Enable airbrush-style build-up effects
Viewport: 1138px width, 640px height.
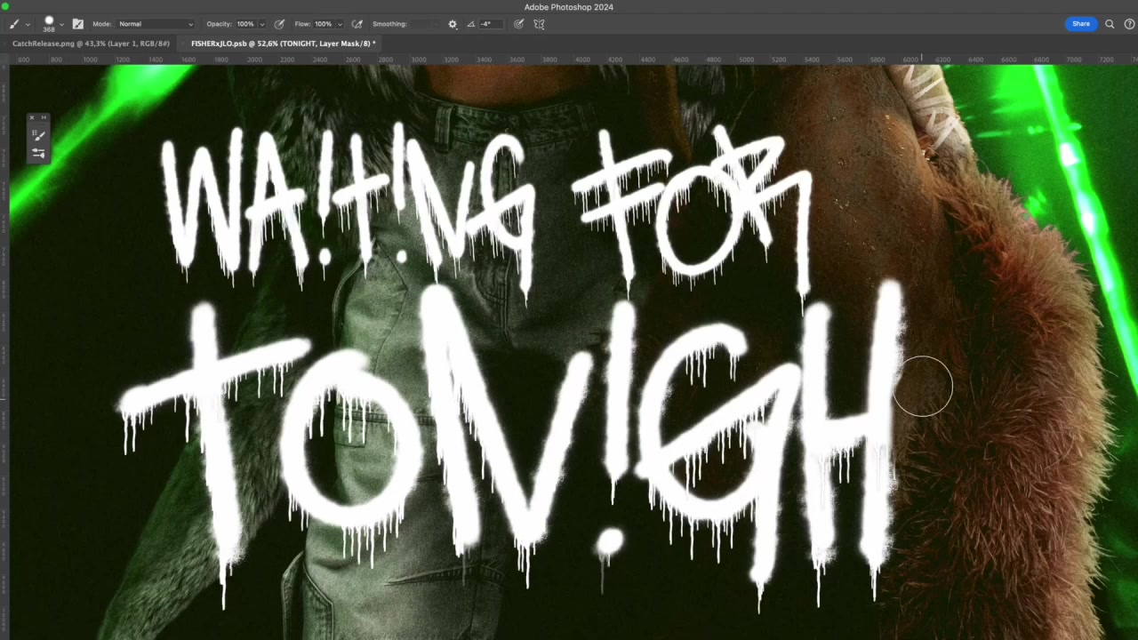tap(357, 24)
